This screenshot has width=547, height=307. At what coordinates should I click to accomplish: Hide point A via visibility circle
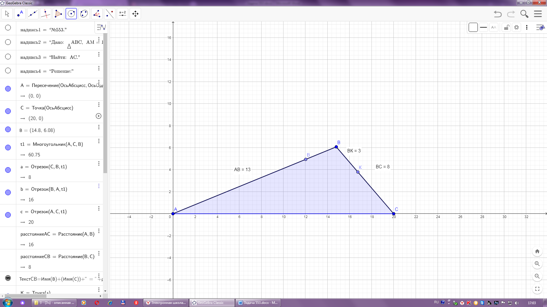[x=8, y=89]
